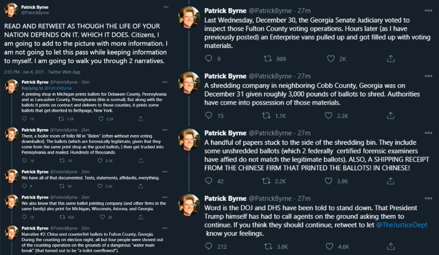This screenshot has width=439, height=255.
Task: Open the 2:55 PM Jan 4, 2021 timestamp
Action: (x=24, y=72)
